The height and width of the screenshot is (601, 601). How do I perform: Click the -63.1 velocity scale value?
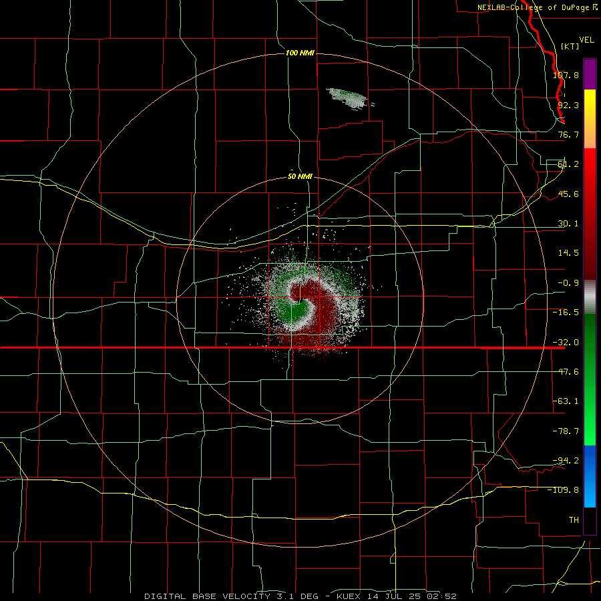pos(566,401)
